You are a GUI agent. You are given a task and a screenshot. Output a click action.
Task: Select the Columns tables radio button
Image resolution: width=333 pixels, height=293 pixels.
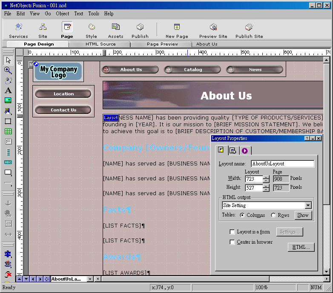tap(242, 215)
